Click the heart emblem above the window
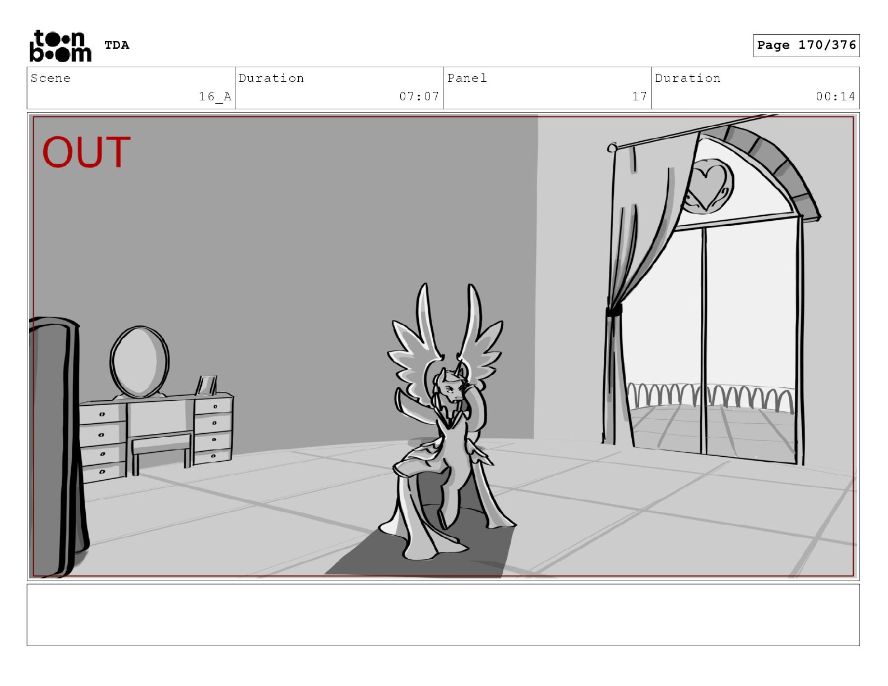Image resolution: width=888 pixels, height=686 pixels. [706, 186]
